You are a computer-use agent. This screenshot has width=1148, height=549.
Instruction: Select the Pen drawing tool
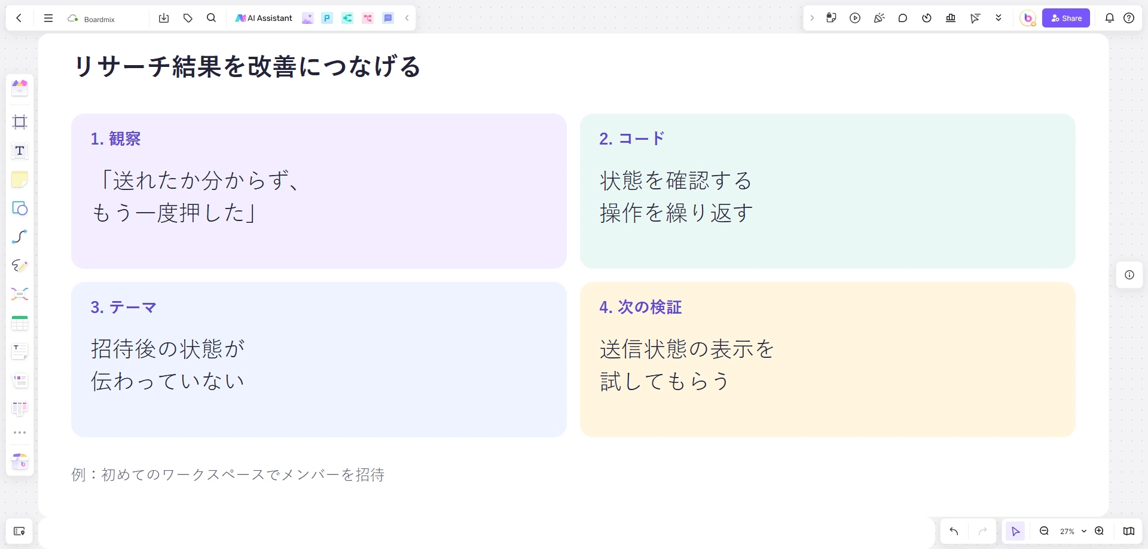pos(20,265)
